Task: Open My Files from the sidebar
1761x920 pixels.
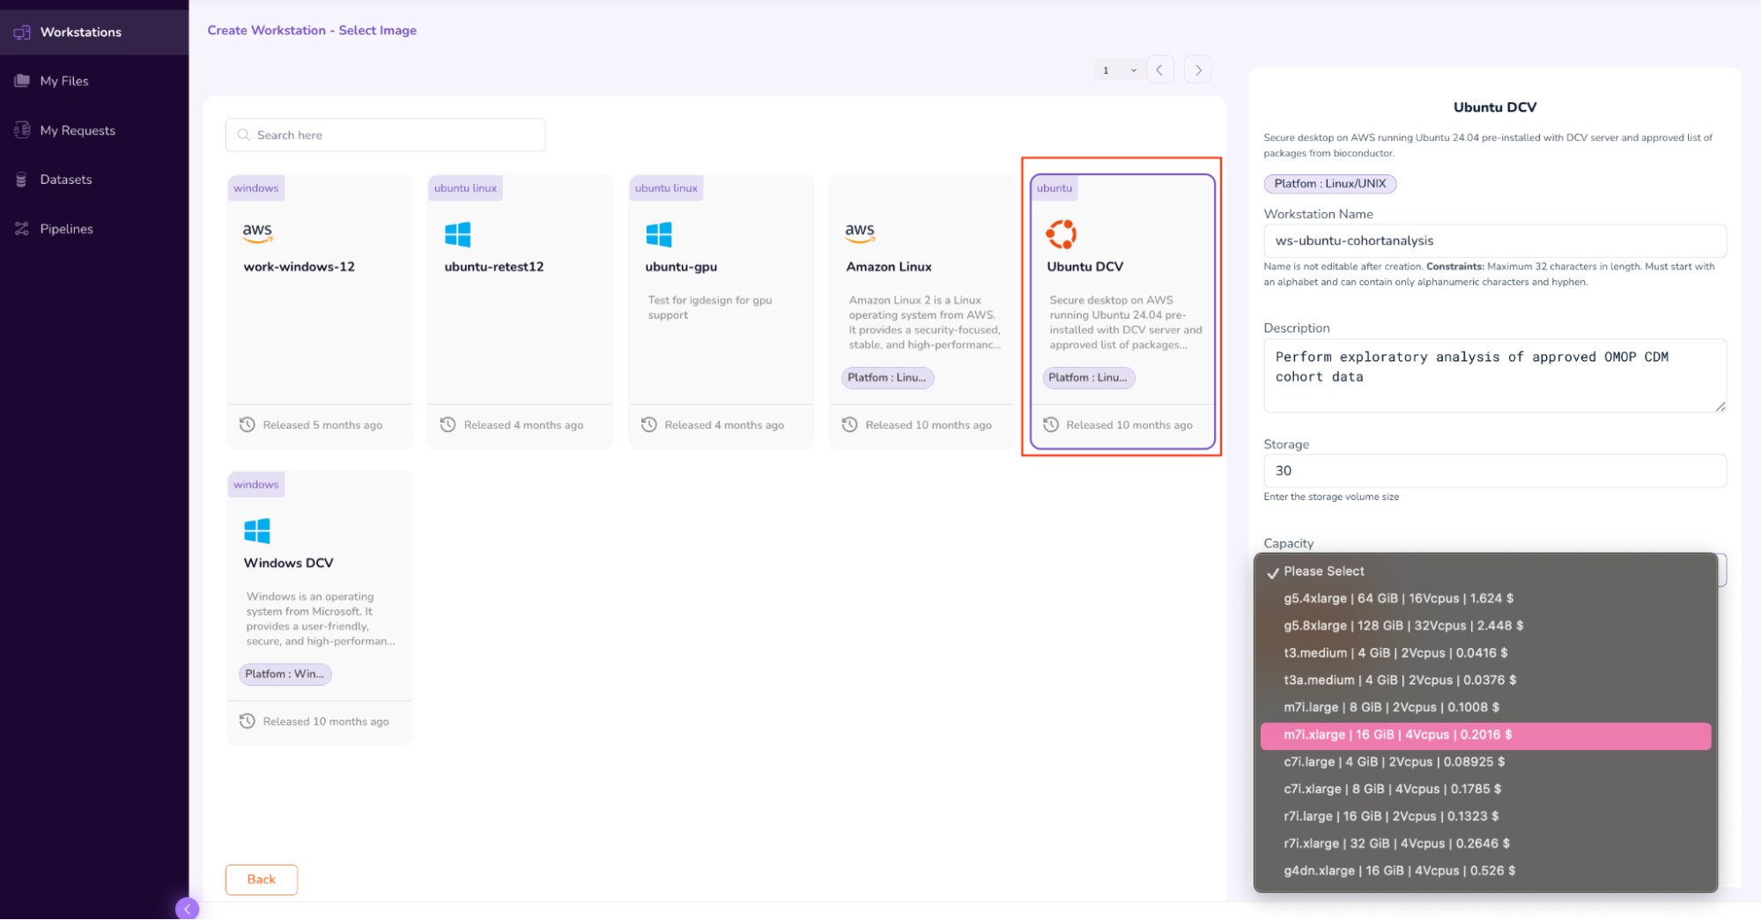Action: coord(63,81)
